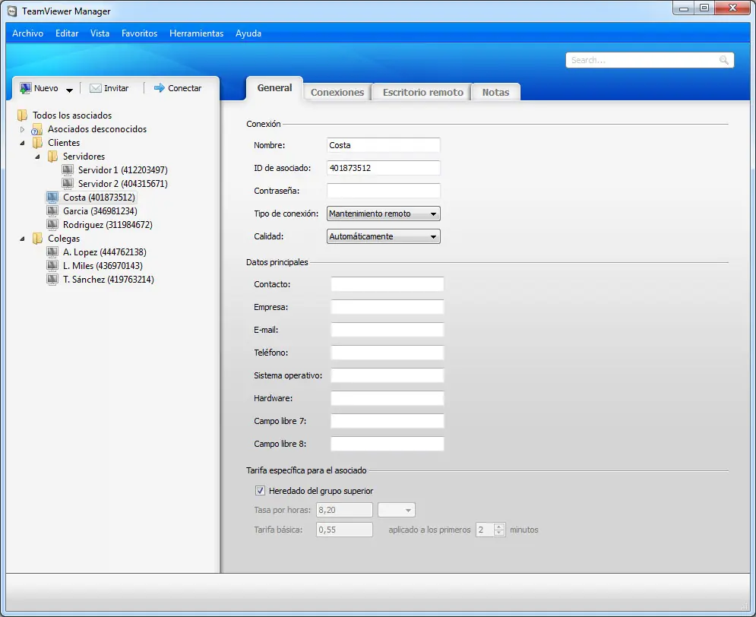Screen dimensions: 756x617
Task: Click the search magnifier icon
Action: 723,60
